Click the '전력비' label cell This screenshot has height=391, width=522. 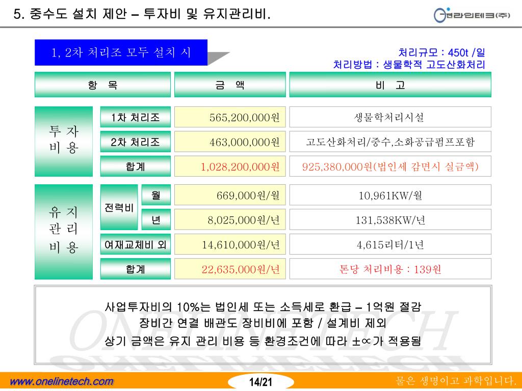click(x=119, y=207)
